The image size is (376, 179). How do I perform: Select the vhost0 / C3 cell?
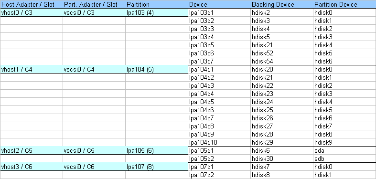[x=32, y=13]
